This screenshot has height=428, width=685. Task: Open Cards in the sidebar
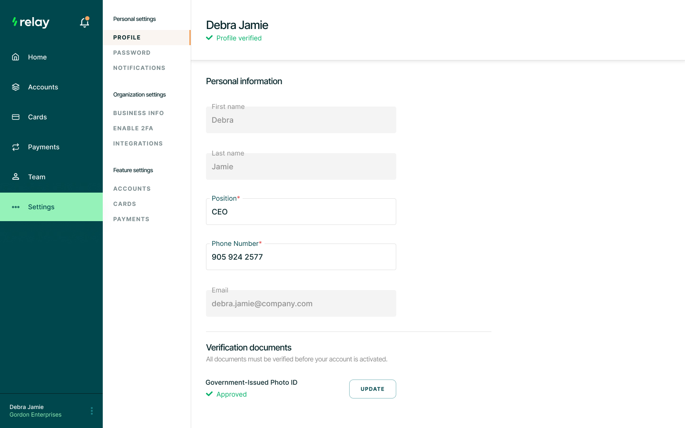pyautogui.click(x=51, y=117)
